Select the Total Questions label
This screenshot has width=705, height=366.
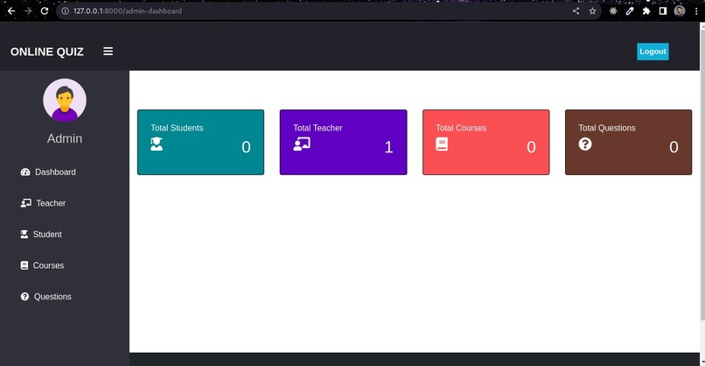tap(607, 128)
